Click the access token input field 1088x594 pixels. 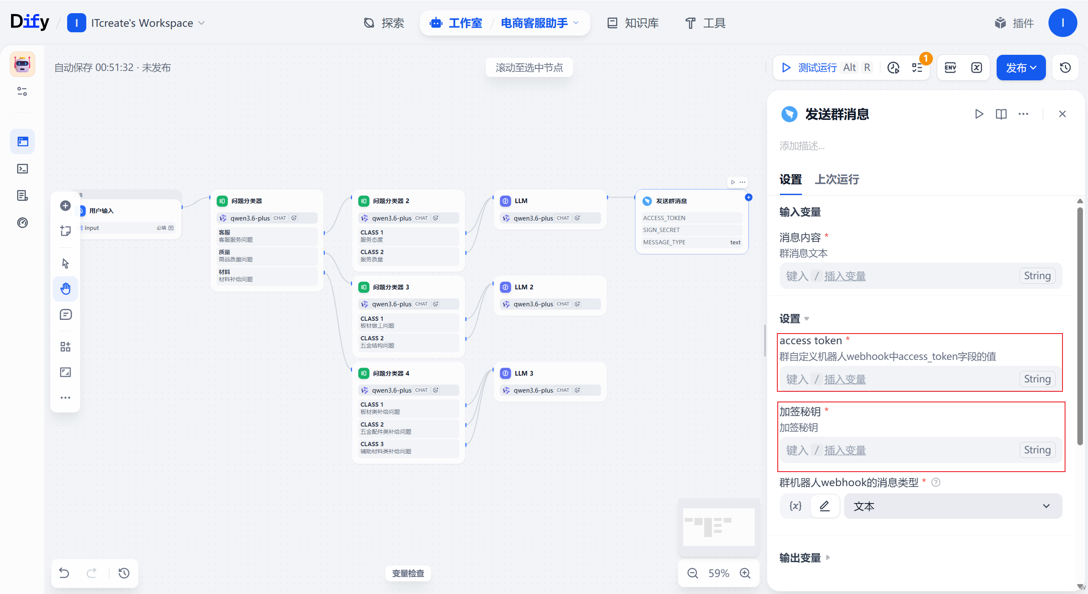click(x=921, y=379)
